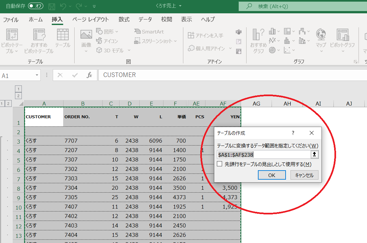Click アドインを入手 button
The image size is (367, 243).
(x=205, y=35)
